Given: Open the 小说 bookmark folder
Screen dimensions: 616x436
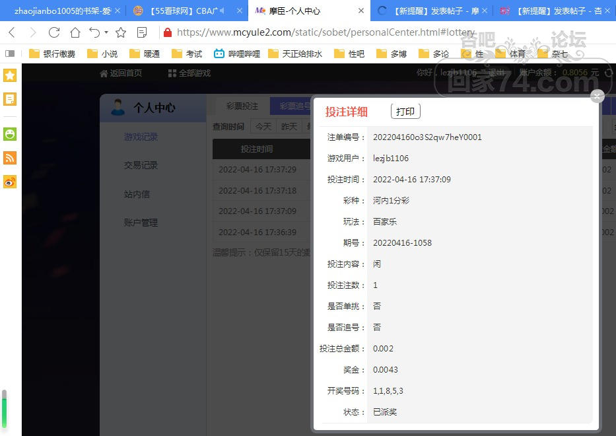Looking at the screenshot, I should [x=102, y=54].
